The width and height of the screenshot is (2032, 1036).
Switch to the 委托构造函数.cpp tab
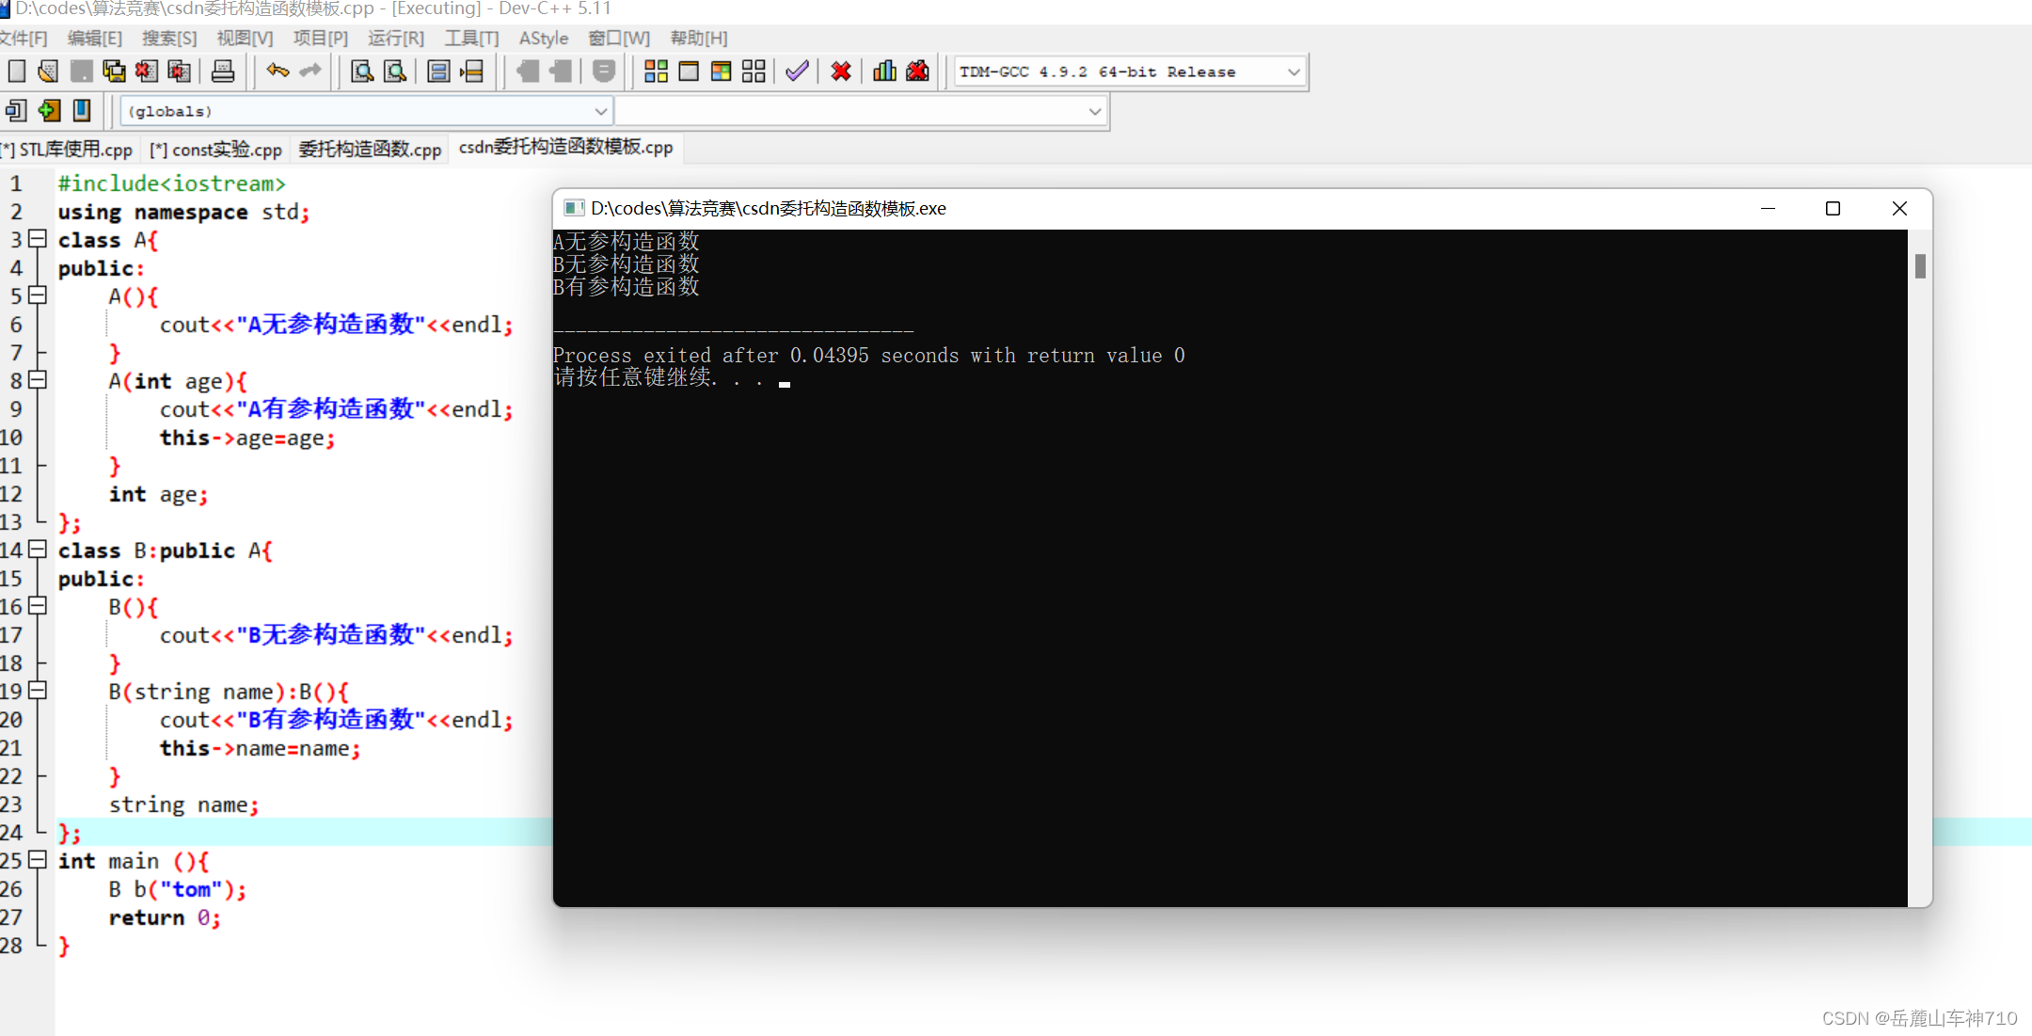point(370,150)
